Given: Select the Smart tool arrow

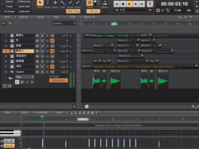Looking at the screenshot, I should 40,3.
